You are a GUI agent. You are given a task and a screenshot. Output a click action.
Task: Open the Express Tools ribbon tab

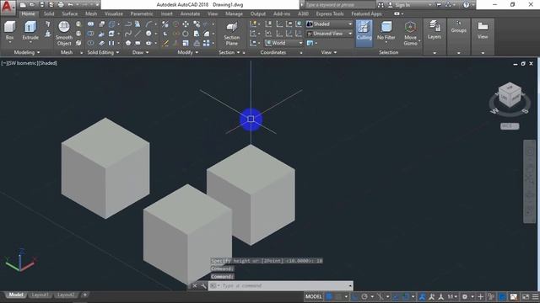pos(330,13)
